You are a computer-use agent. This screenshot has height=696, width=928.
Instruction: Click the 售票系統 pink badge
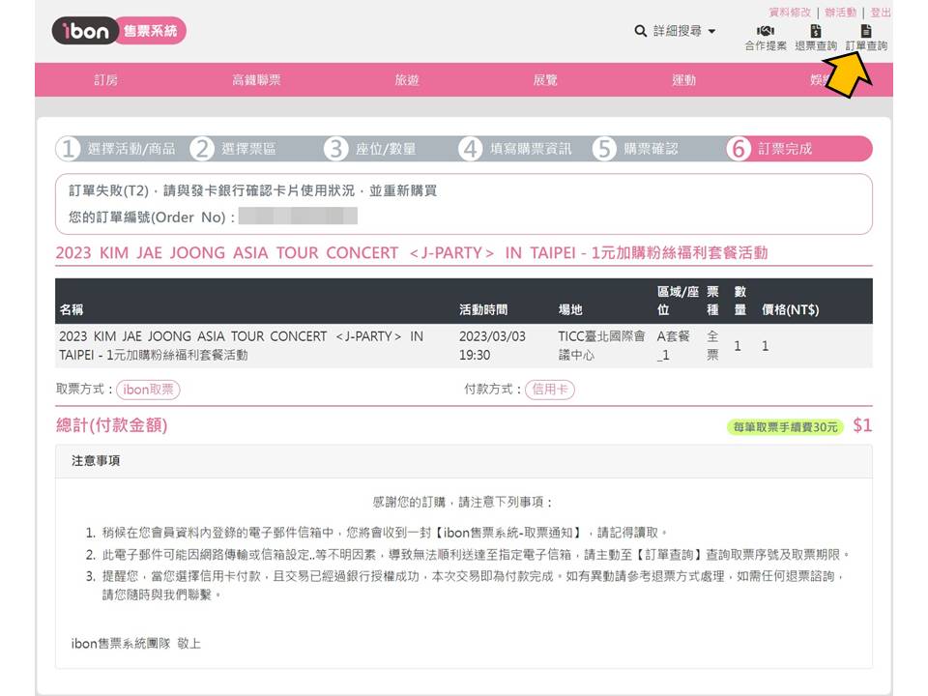coord(152,31)
